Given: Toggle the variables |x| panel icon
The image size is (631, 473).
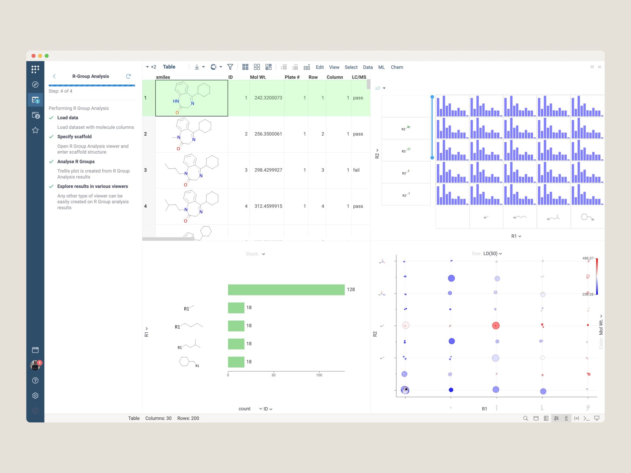Looking at the screenshot, I should (576, 418).
